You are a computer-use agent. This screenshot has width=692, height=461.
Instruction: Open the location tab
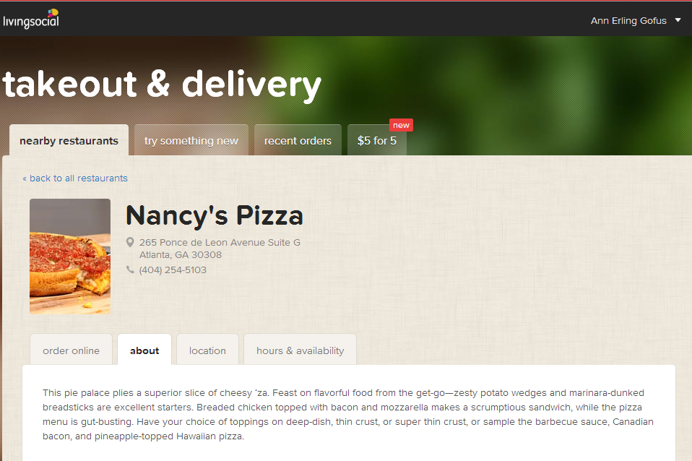coord(207,350)
